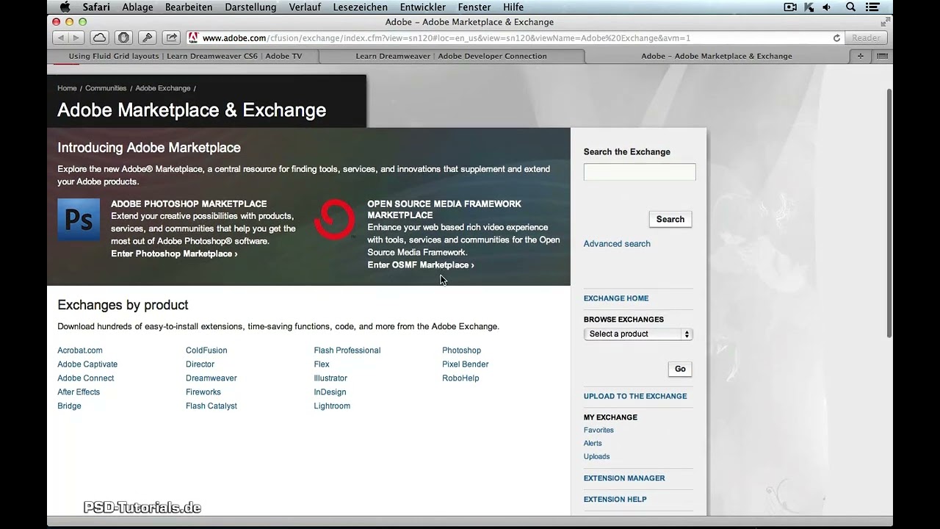This screenshot has width=940, height=529.
Task: Click Home breadcrumb link
Action: point(67,88)
